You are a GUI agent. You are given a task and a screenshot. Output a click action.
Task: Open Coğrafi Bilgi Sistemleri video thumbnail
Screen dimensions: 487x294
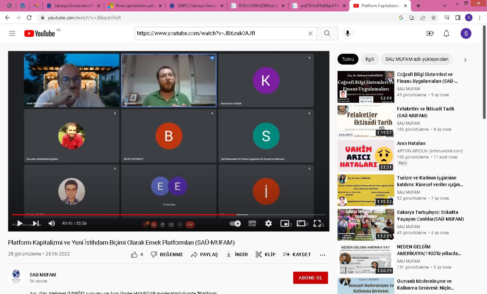pyautogui.click(x=366, y=87)
